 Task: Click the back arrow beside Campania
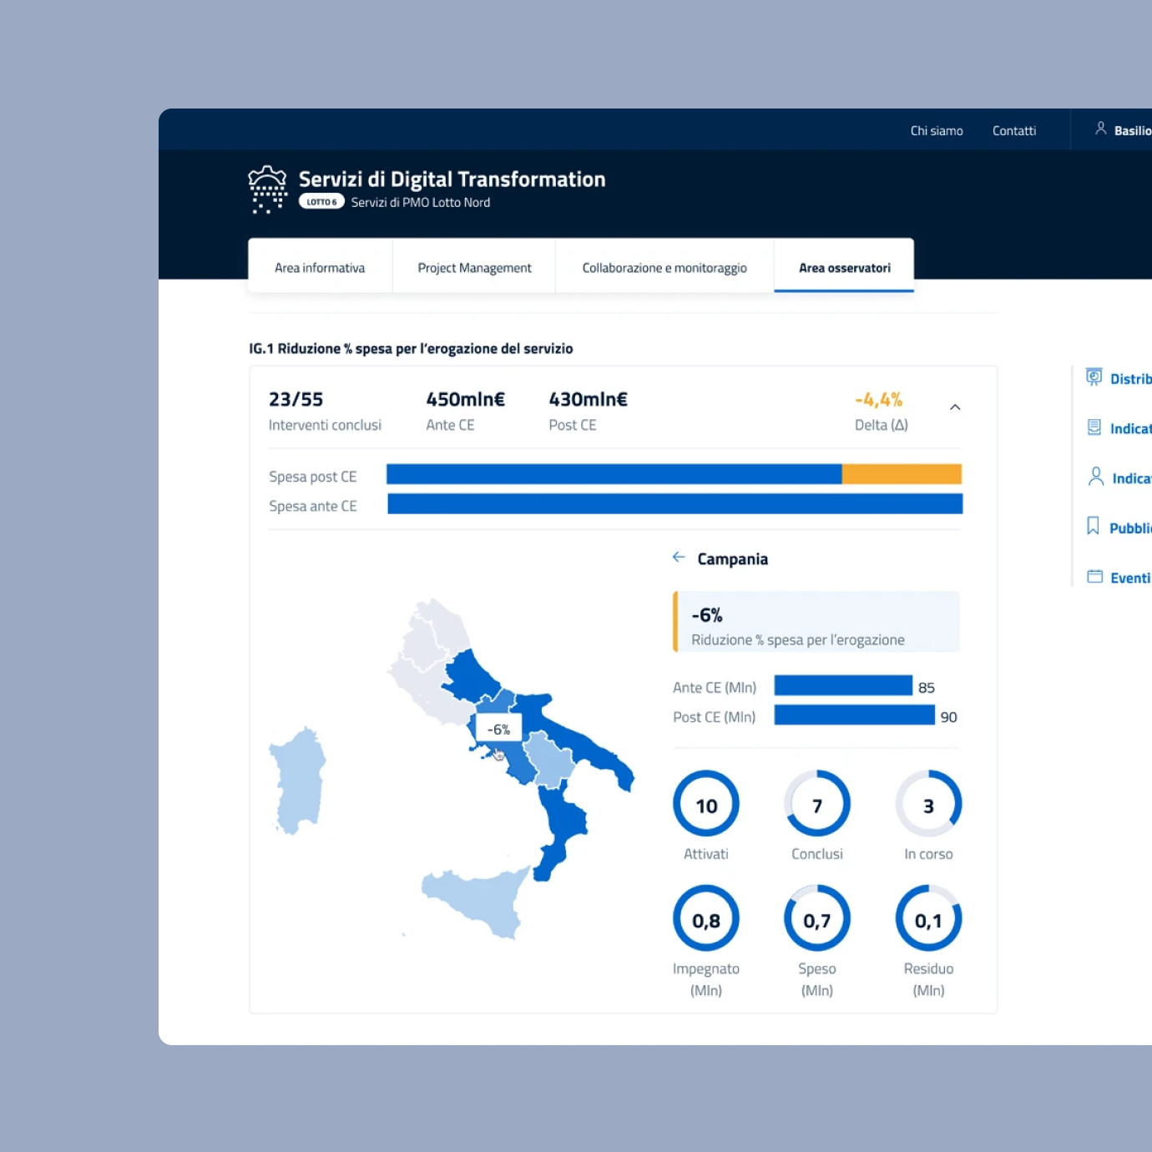(x=679, y=557)
